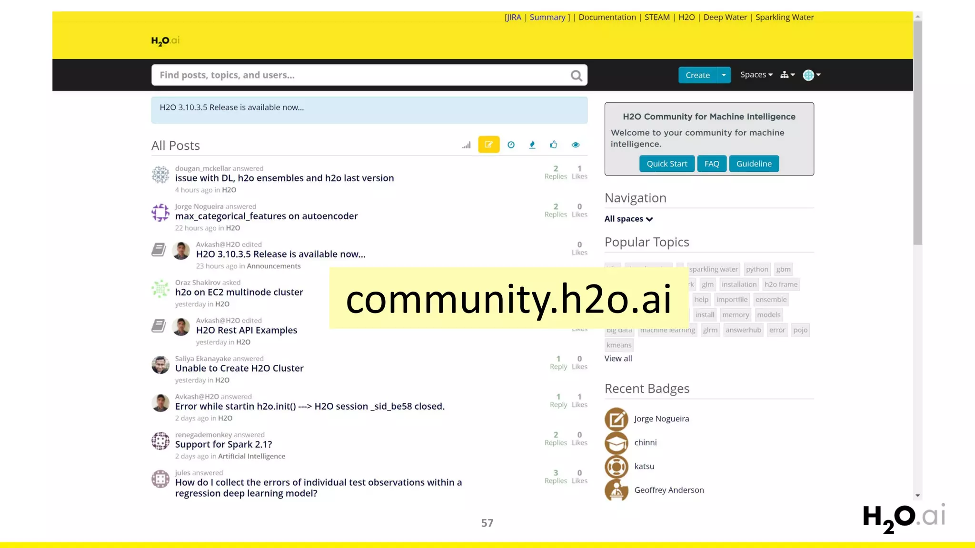
Task: Open post 'h2o on EC2 multinode cluster'
Action: (x=239, y=292)
